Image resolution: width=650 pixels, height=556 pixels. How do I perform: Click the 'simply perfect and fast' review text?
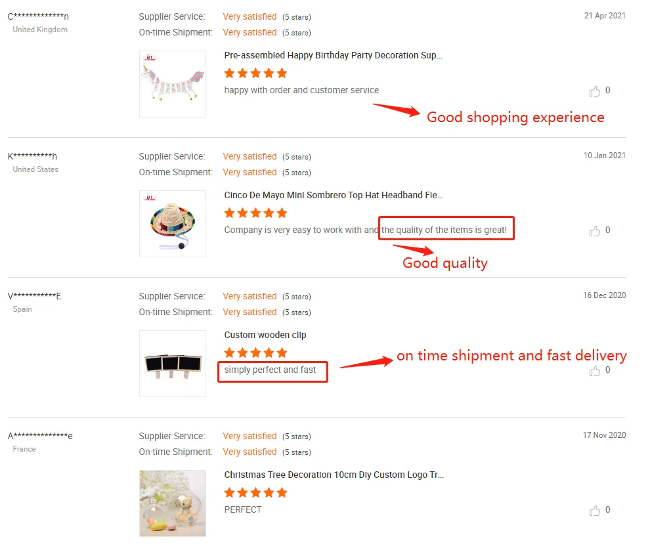[270, 370]
